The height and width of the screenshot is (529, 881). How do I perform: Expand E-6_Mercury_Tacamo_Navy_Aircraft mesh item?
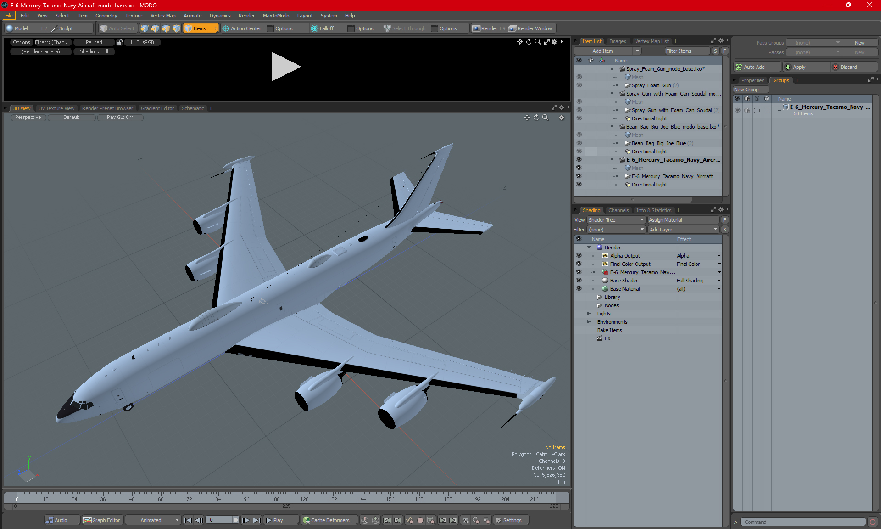[618, 176]
